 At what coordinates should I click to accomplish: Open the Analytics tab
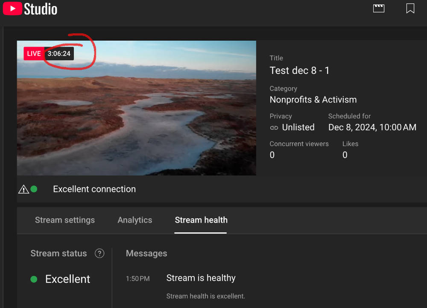pos(135,220)
